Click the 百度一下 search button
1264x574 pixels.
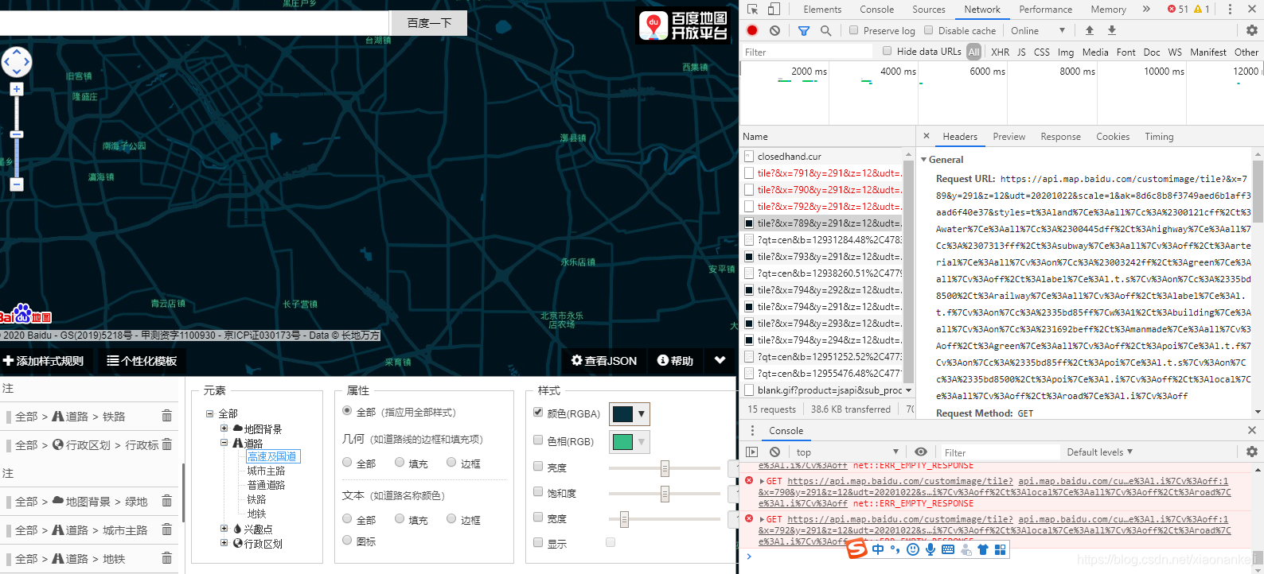point(429,23)
